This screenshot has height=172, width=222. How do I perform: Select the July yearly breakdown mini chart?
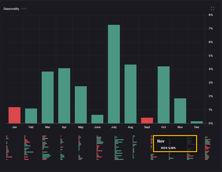click(x=119, y=148)
